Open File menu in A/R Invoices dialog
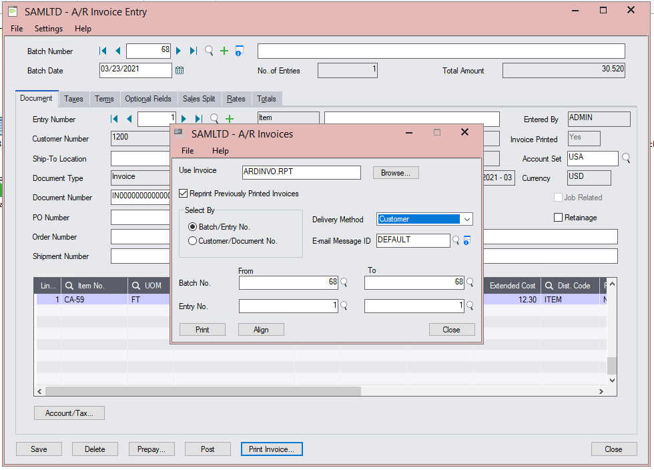Viewport: 654px width, 470px height. 188,151
